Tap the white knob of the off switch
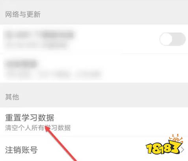 click(x=166, y=39)
